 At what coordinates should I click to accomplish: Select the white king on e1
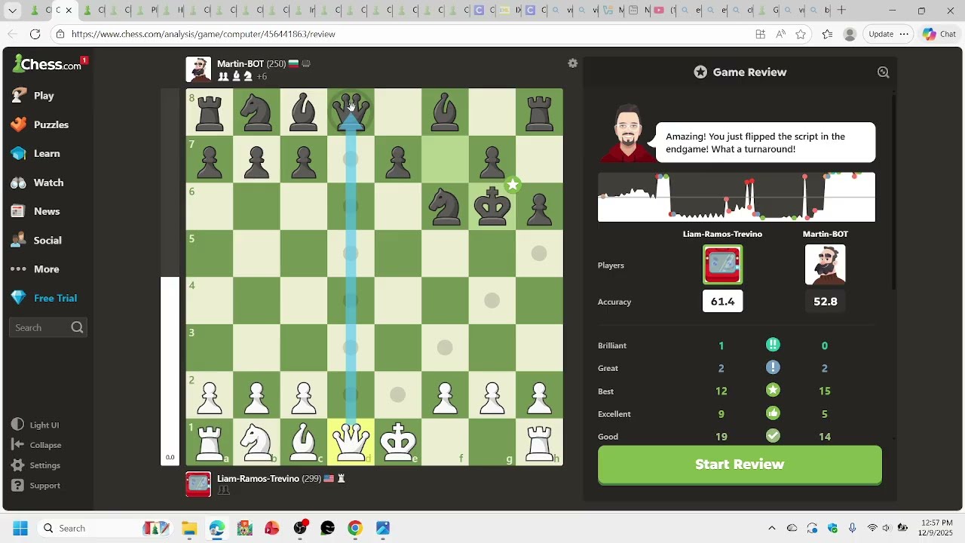398,441
